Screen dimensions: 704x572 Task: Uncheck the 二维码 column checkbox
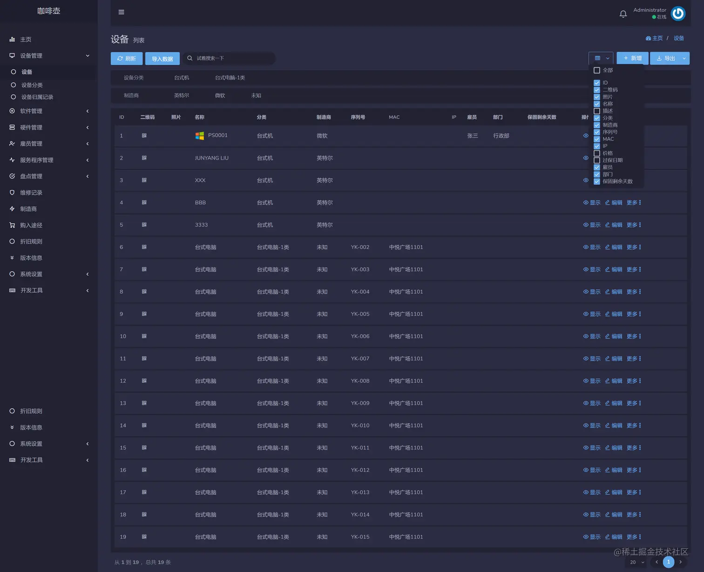[x=597, y=90]
